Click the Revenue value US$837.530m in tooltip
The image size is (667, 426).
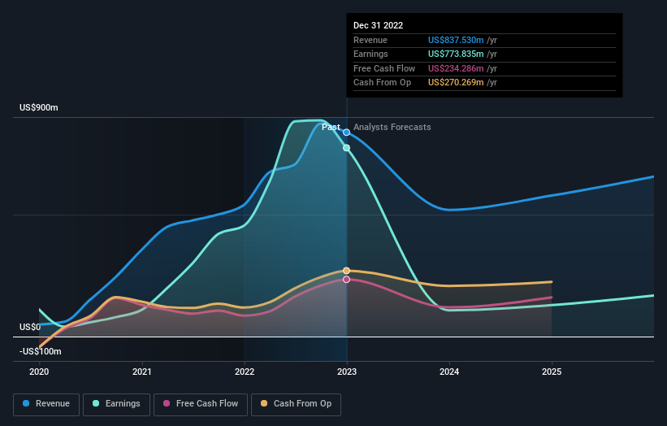point(456,40)
